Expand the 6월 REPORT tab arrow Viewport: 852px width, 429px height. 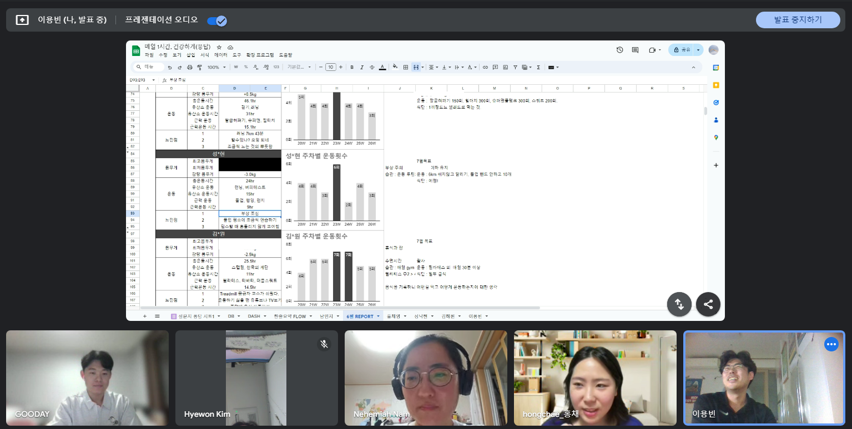coord(379,316)
